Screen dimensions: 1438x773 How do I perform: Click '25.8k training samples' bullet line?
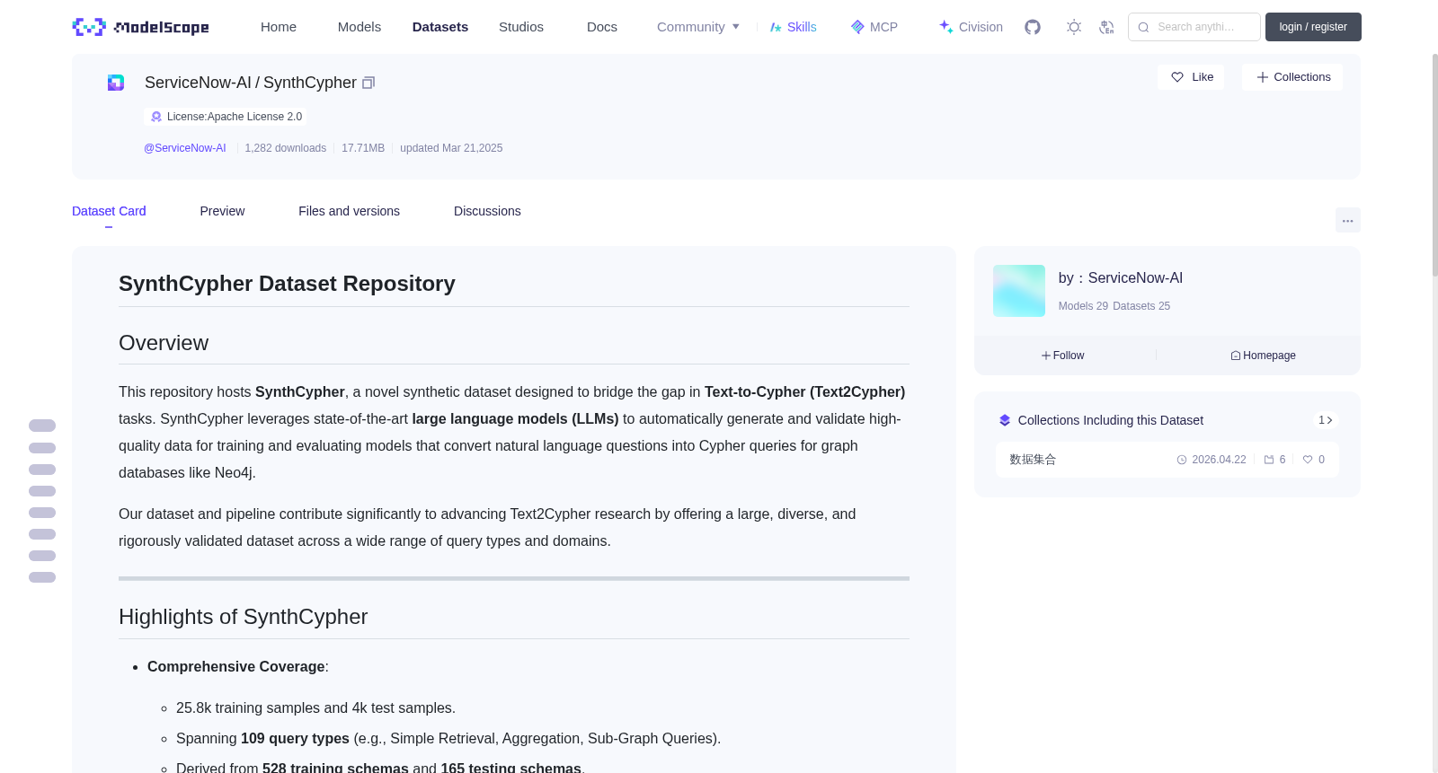pyautogui.click(x=315, y=708)
